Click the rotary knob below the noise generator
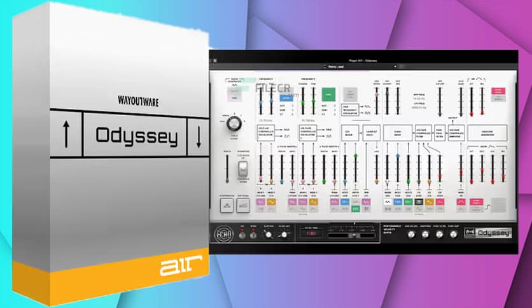Image resolution: width=532 pixels, height=308 pixels. tap(234, 123)
